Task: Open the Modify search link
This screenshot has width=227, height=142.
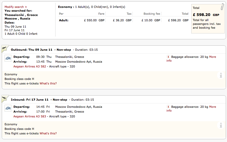Action: pyautogui.click(x=16, y=7)
